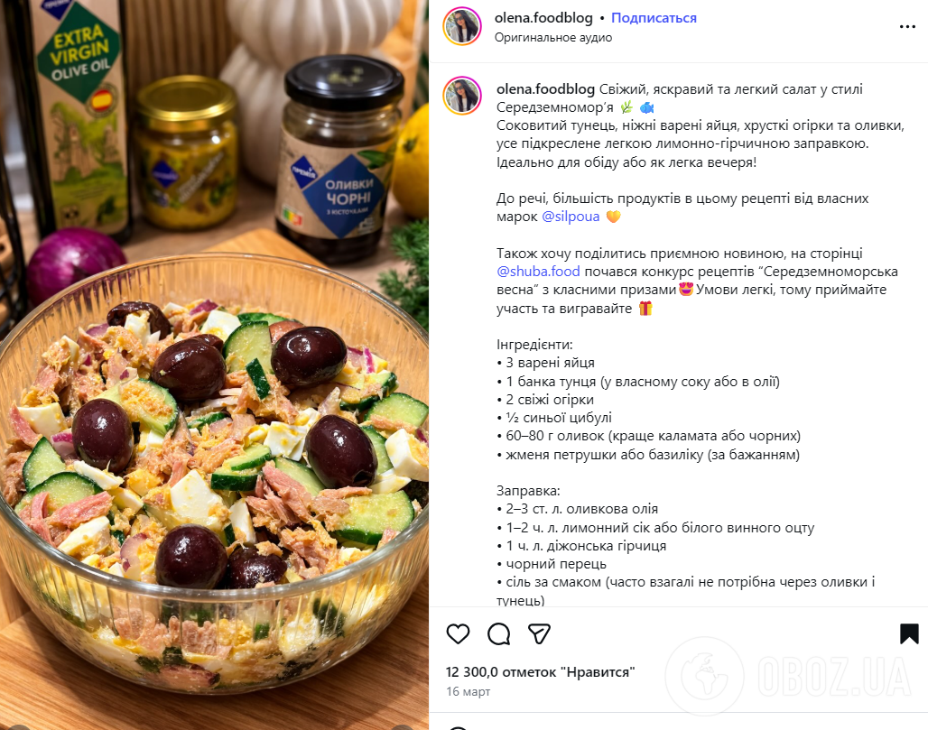
Task: Click the profile avatar beside the caption
Action: coord(462,96)
